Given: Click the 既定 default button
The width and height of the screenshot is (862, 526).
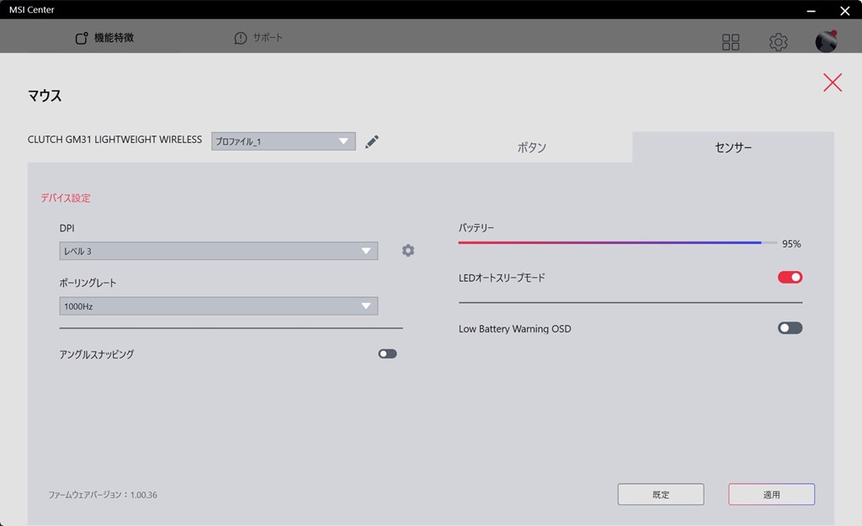Looking at the screenshot, I should [661, 494].
